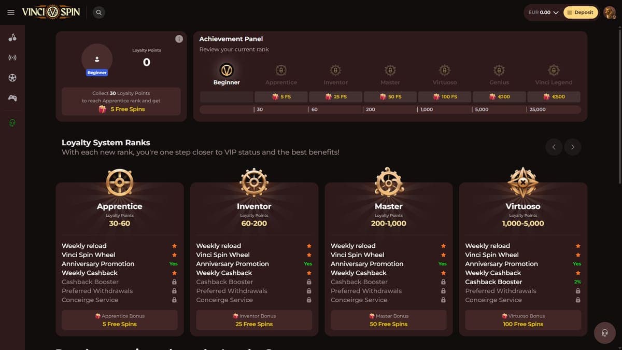The height and width of the screenshot is (350, 622).
Task: Click the 100 FS reward chip
Action: pyautogui.click(x=445, y=97)
